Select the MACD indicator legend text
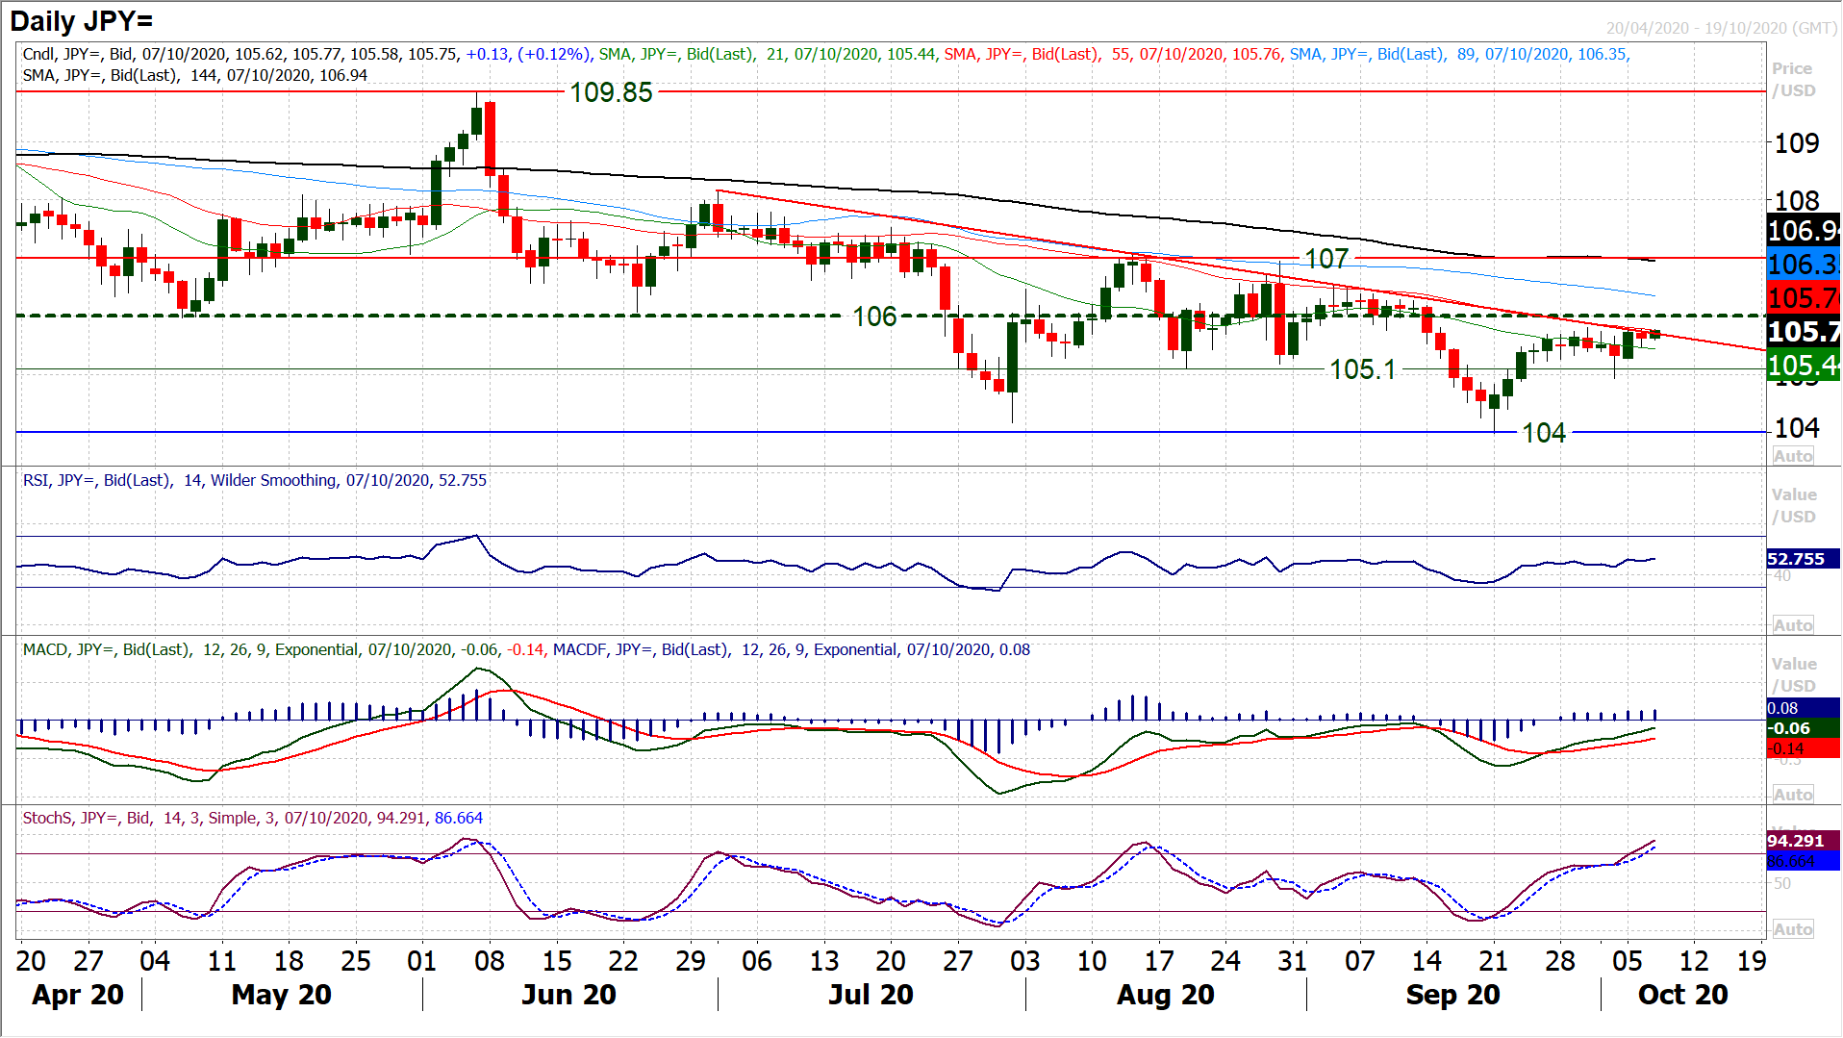This screenshot has height=1038, width=1843. 526,649
